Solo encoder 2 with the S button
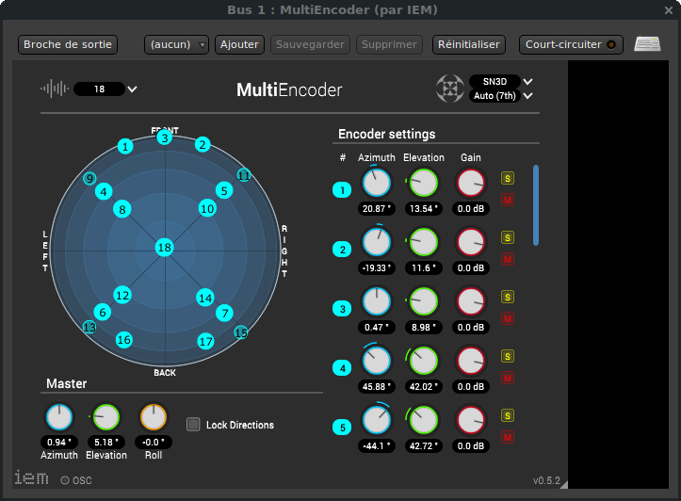 508,238
